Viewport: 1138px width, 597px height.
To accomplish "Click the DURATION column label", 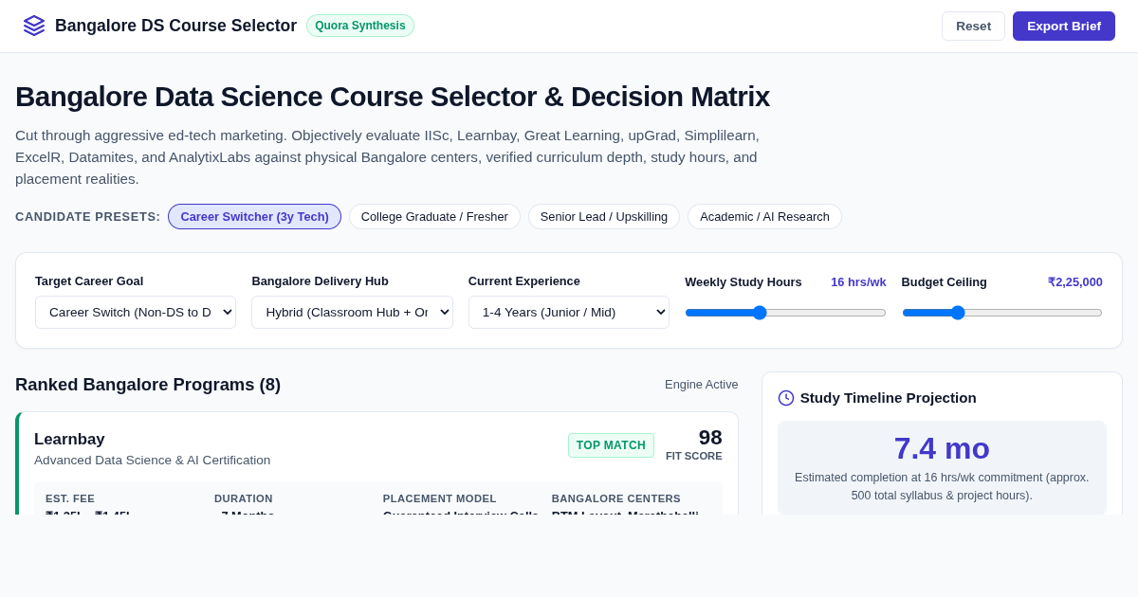I will tap(244, 498).
